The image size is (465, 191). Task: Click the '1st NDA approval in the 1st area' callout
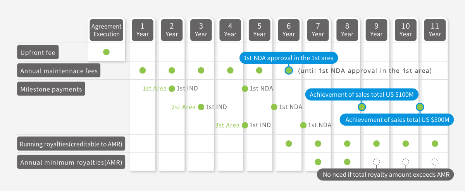tap(288, 58)
